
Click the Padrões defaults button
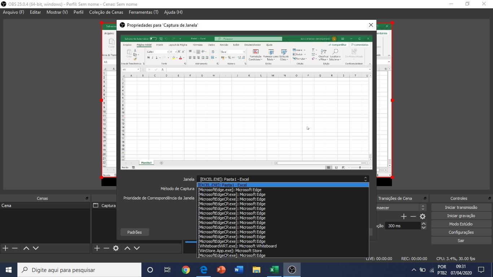[x=134, y=232]
